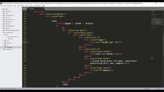Collapse the arrayphp.com folder
This screenshot has width=164, height=92.
click(2, 32)
